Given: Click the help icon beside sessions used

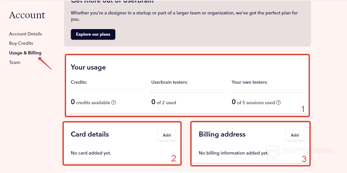Looking at the screenshot, I should [278, 102].
